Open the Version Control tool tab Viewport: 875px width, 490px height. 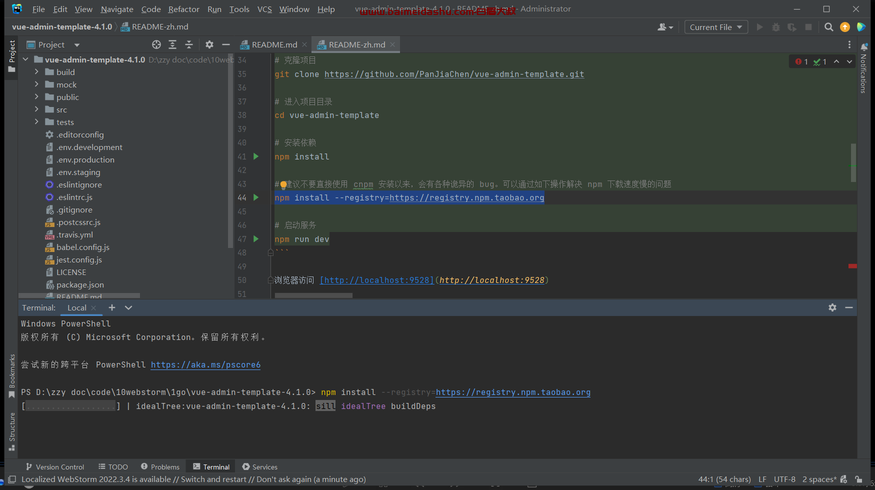[55, 466]
